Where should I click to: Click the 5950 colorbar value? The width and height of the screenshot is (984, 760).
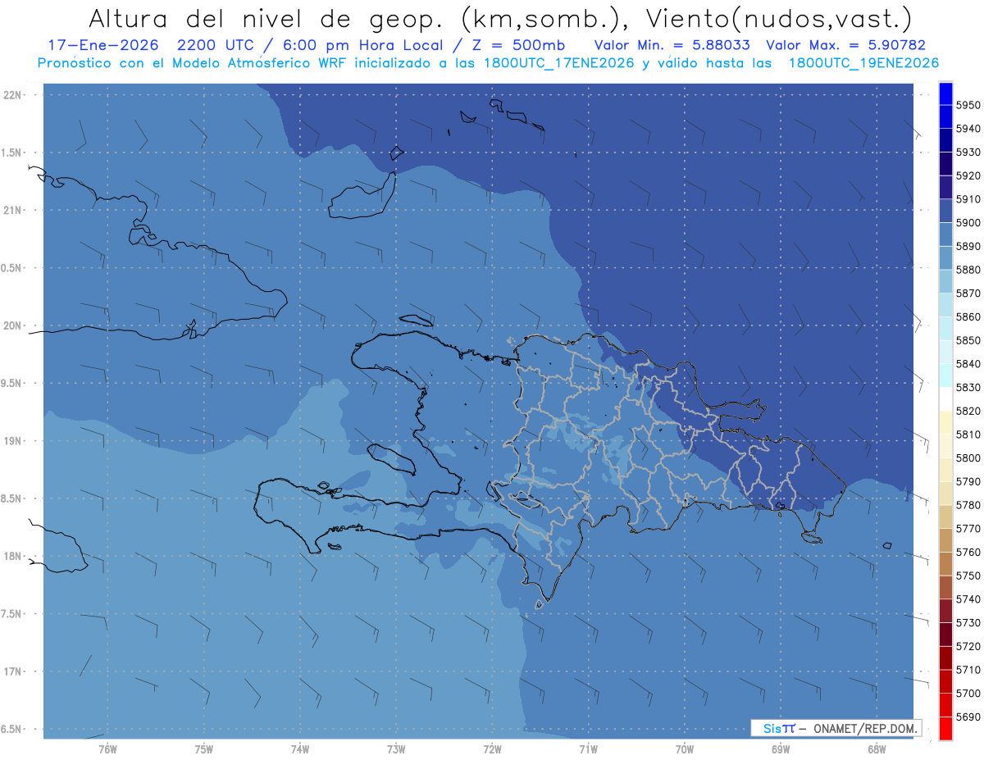(x=968, y=105)
